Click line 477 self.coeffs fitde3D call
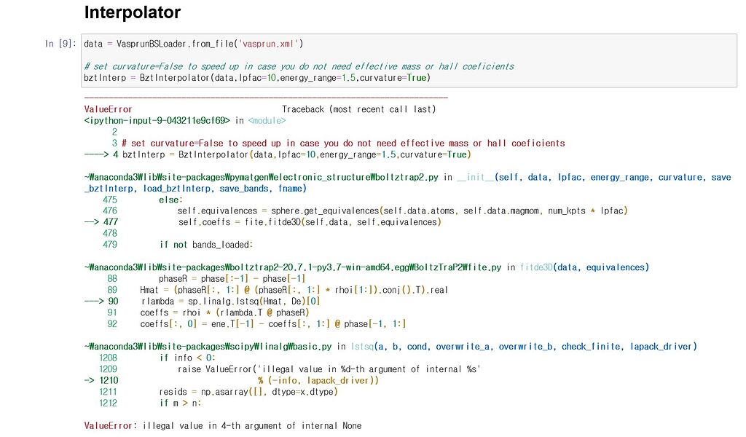 pyautogui.click(x=309, y=222)
